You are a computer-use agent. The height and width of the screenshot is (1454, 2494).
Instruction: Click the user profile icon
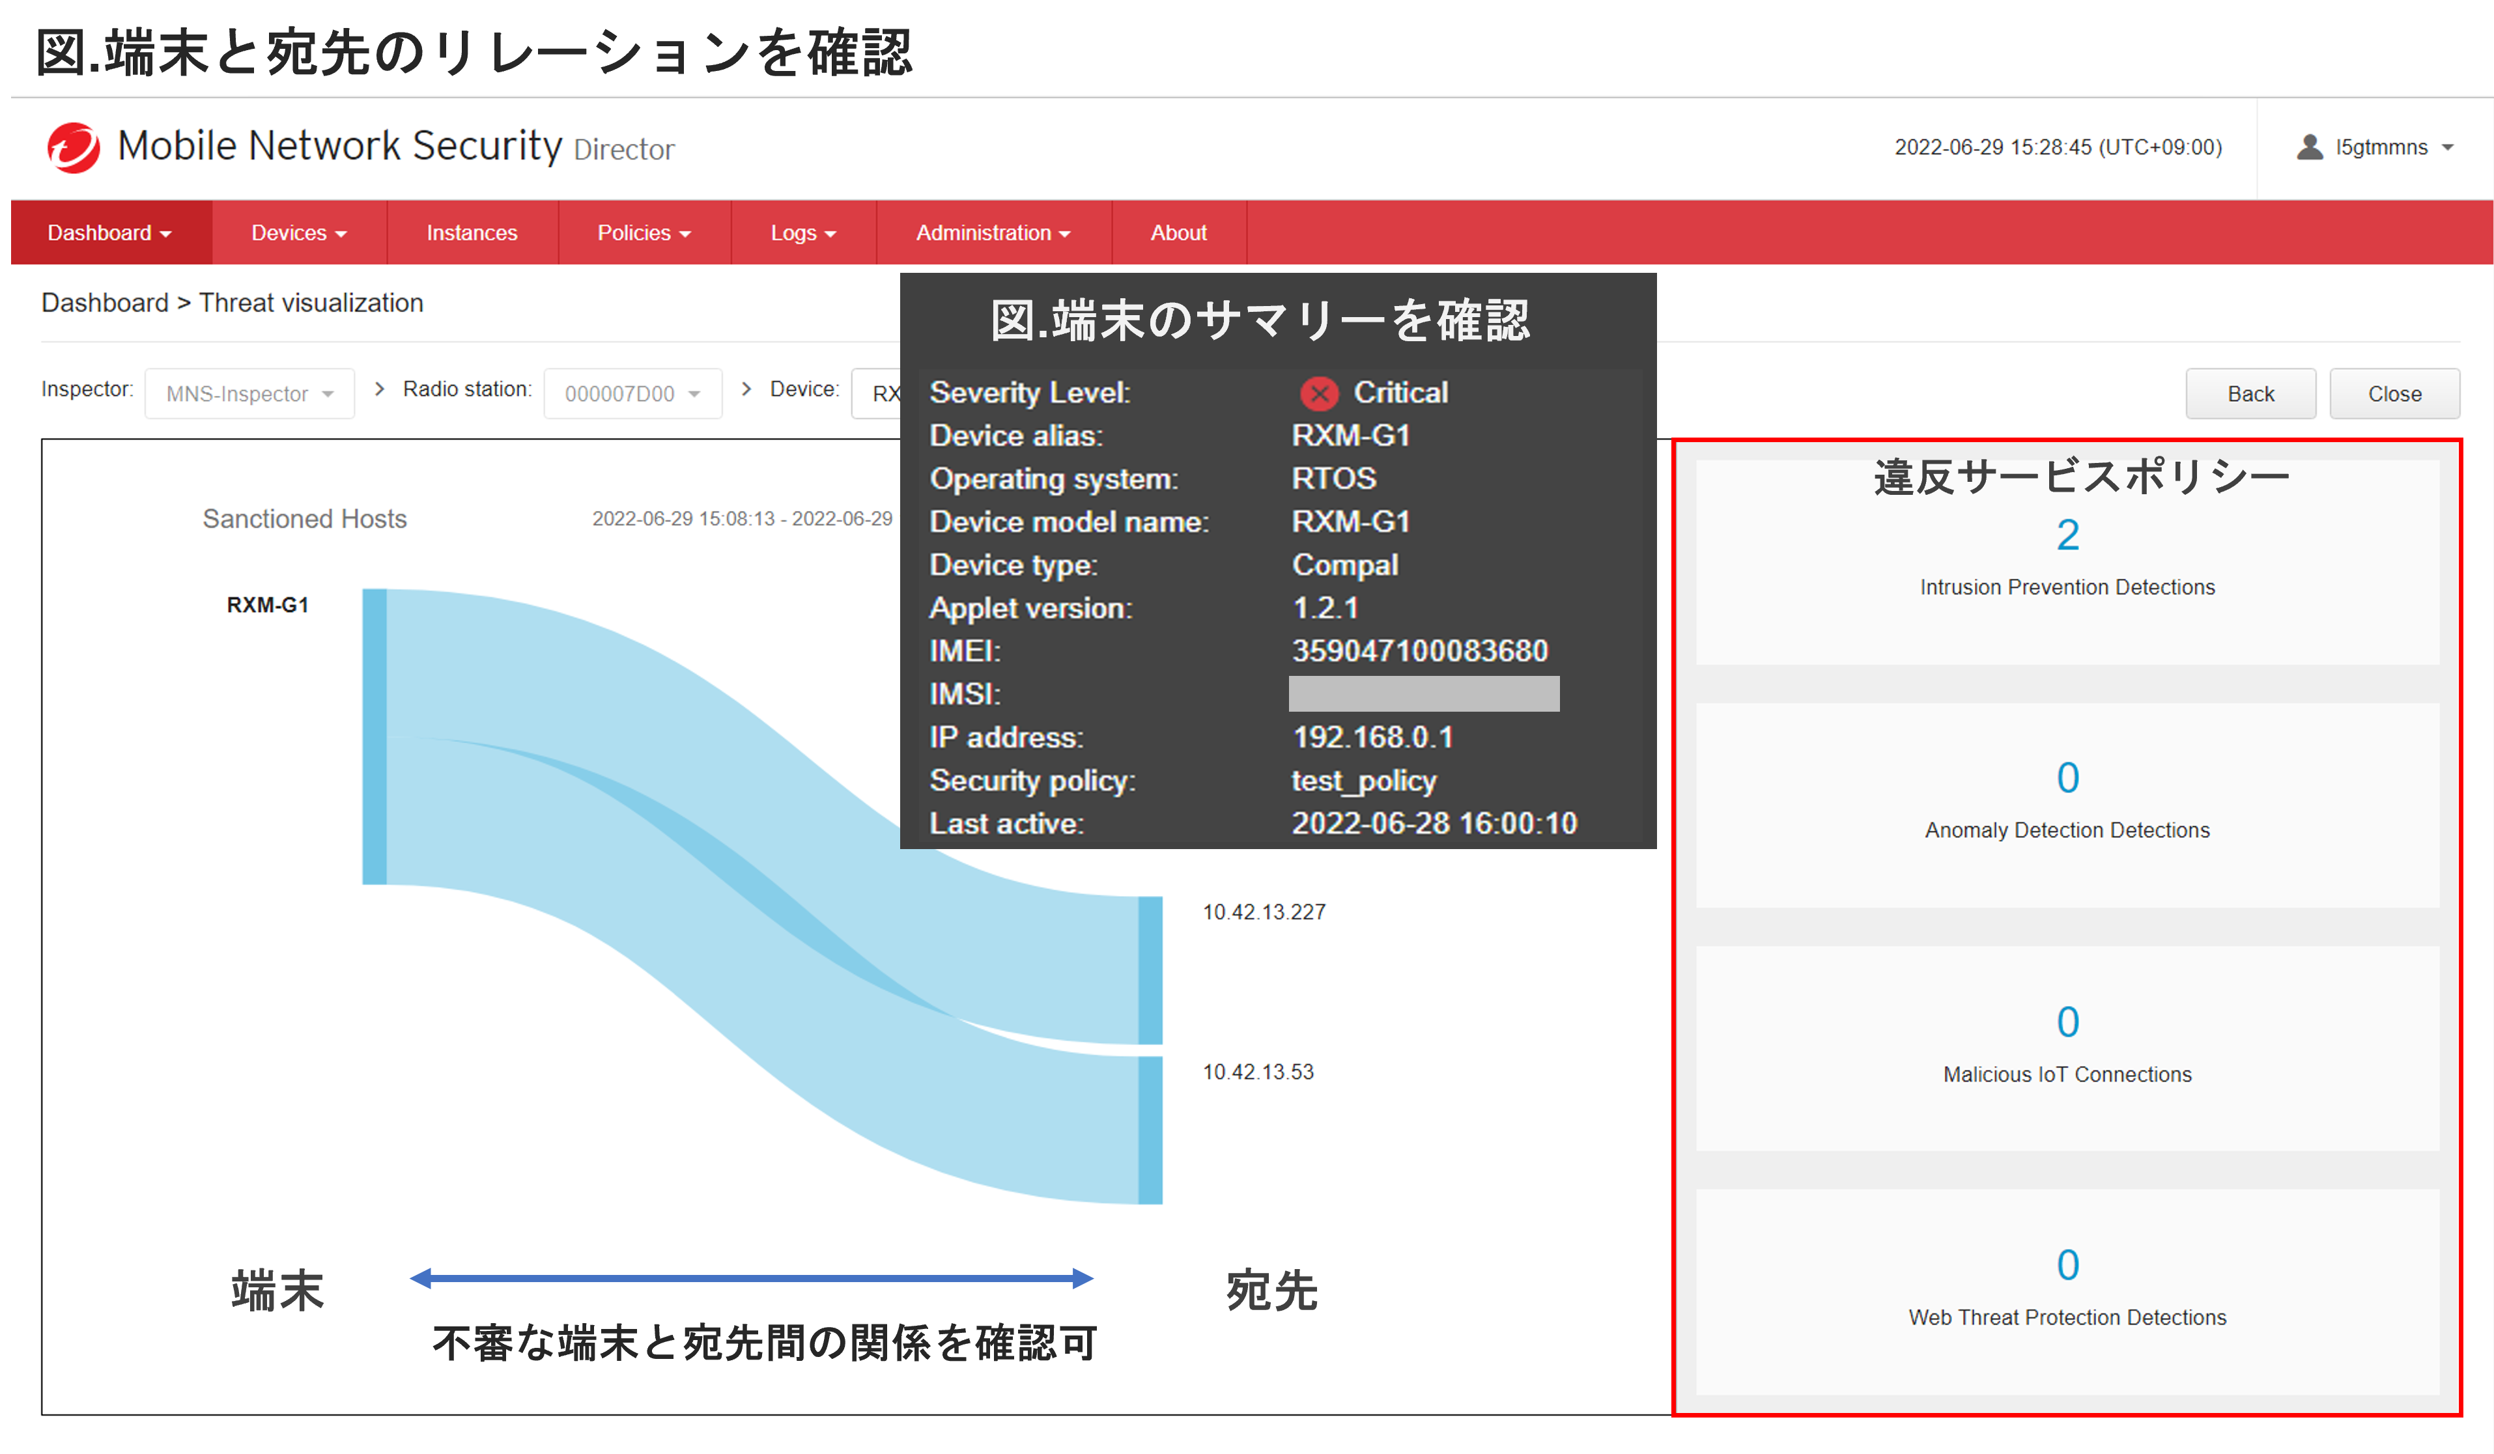point(2309,147)
